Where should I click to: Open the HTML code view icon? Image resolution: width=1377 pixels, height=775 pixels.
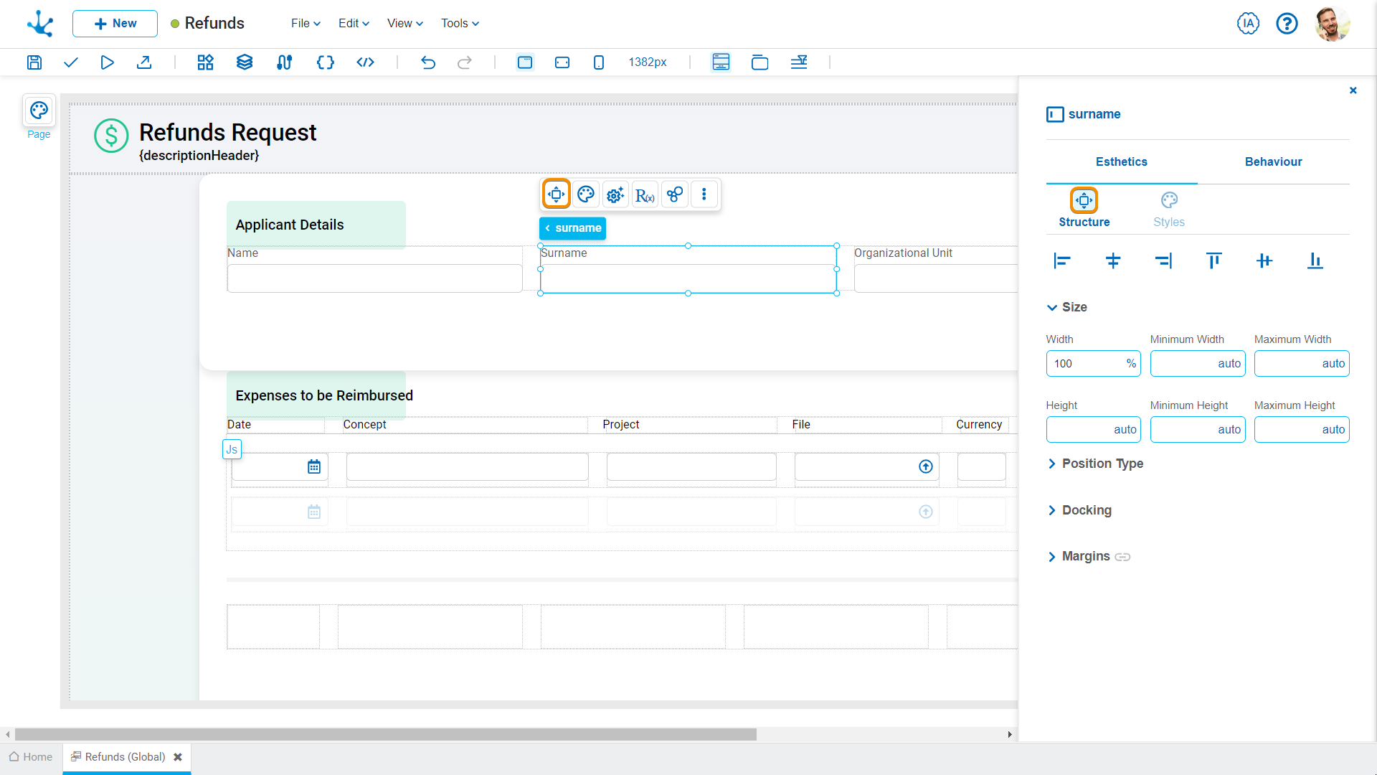click(365, 62)
